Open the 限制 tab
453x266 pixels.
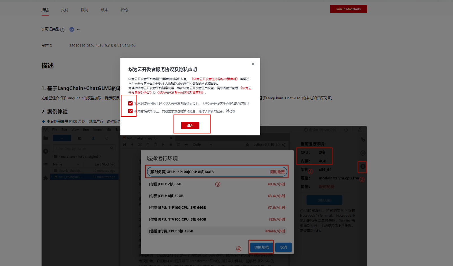84,10
